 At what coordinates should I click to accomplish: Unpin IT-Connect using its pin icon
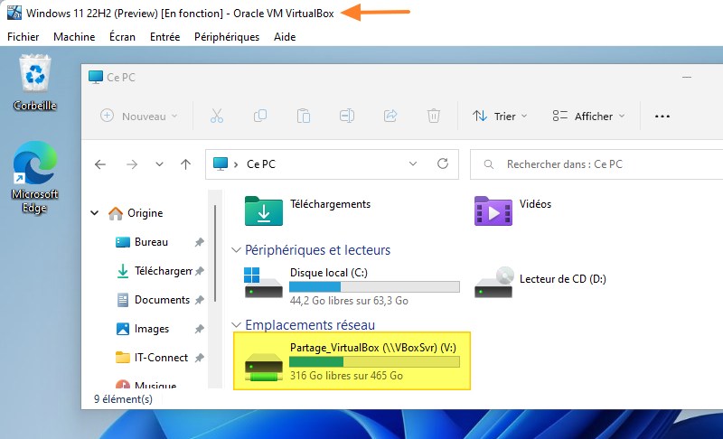199,358
